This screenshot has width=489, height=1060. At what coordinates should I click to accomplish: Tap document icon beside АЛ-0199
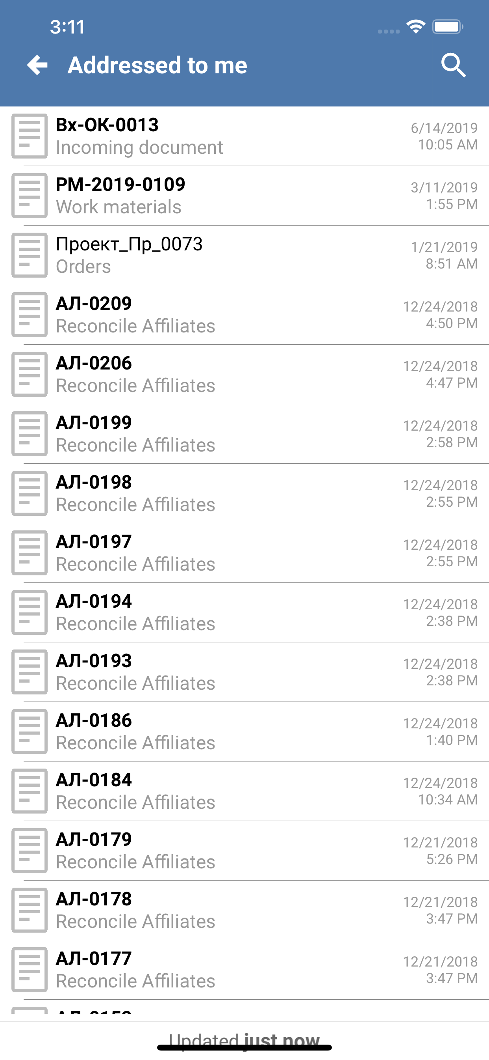click(30, 434)
